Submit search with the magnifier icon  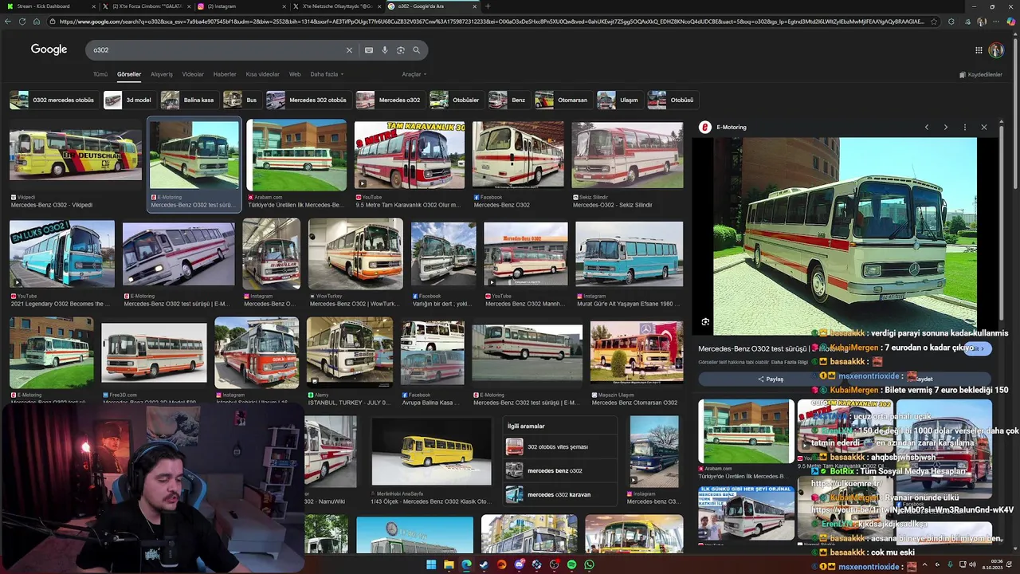416,50
